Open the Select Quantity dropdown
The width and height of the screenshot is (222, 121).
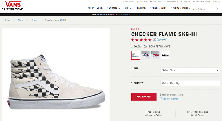click(190, 83)
